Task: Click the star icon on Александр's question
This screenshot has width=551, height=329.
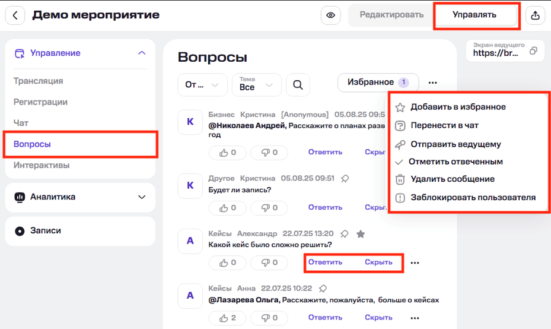Action: (360, 234)
